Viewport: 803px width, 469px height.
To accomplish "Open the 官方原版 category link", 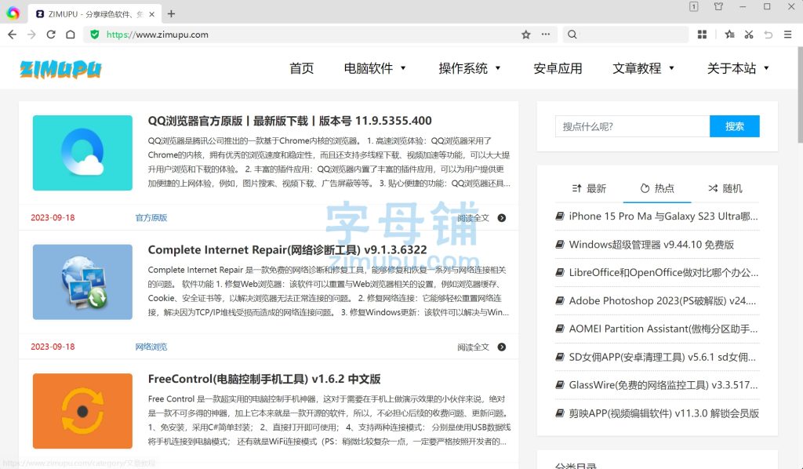I will [151, 217].
